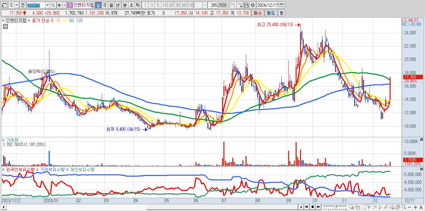Viewport: 425px width, 211px height.
Task: Click the 매수 buy button
Action: click(257, 13)
